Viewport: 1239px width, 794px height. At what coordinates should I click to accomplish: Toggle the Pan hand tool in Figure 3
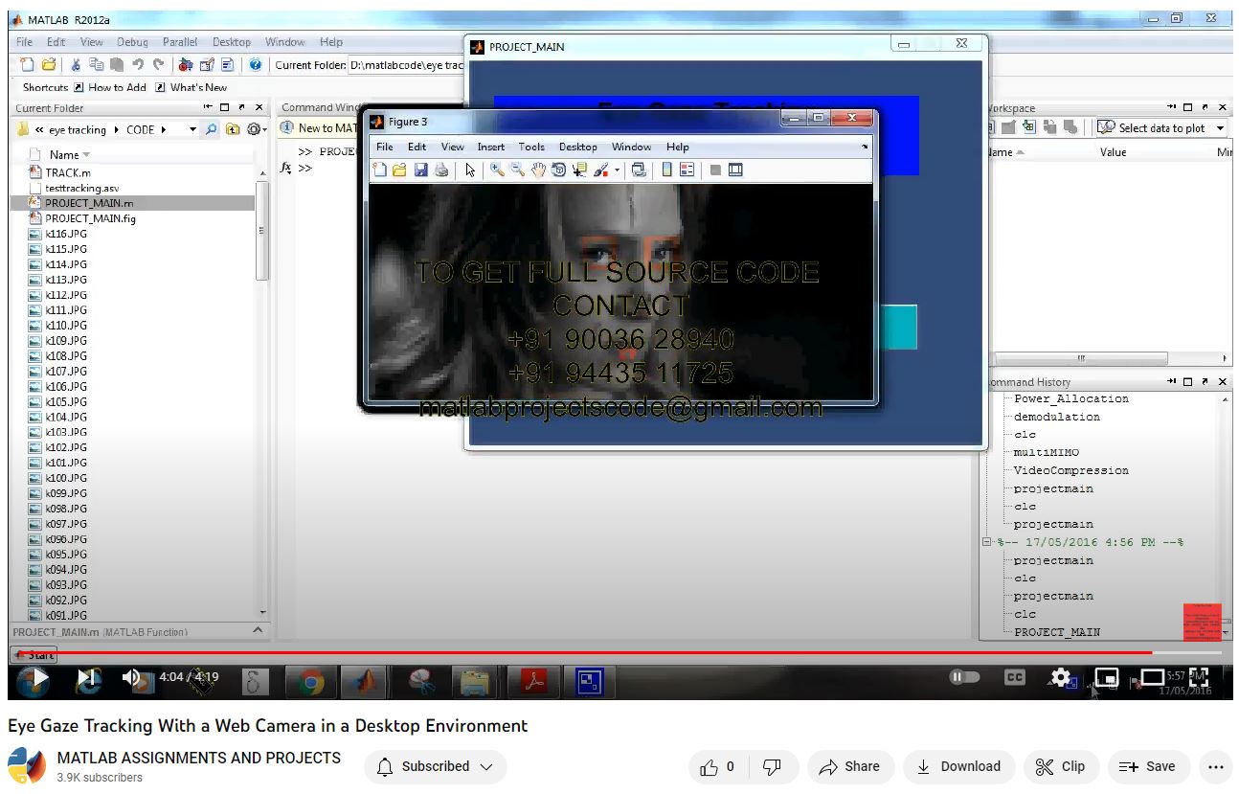538,170
